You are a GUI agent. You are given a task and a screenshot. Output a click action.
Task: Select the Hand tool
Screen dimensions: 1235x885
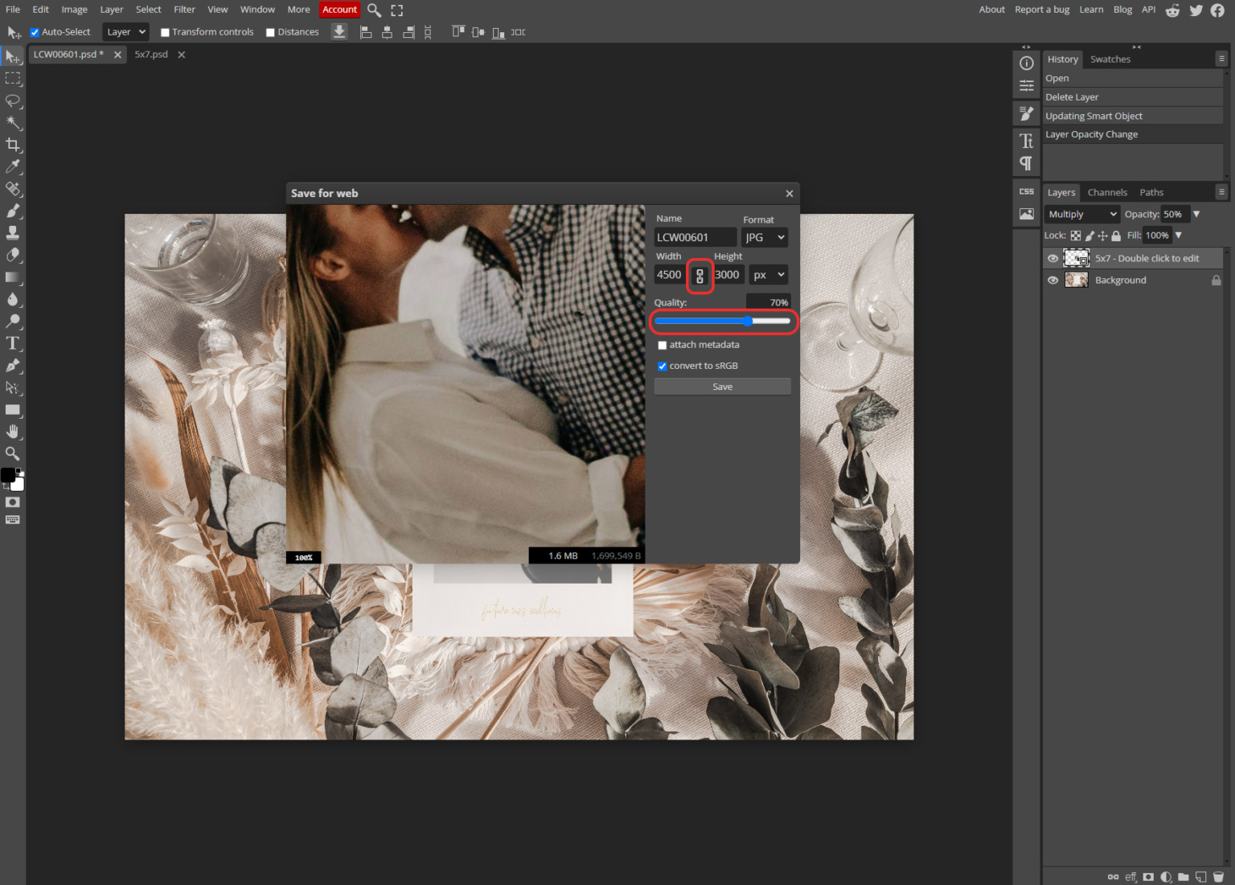(x=12, y=431)
